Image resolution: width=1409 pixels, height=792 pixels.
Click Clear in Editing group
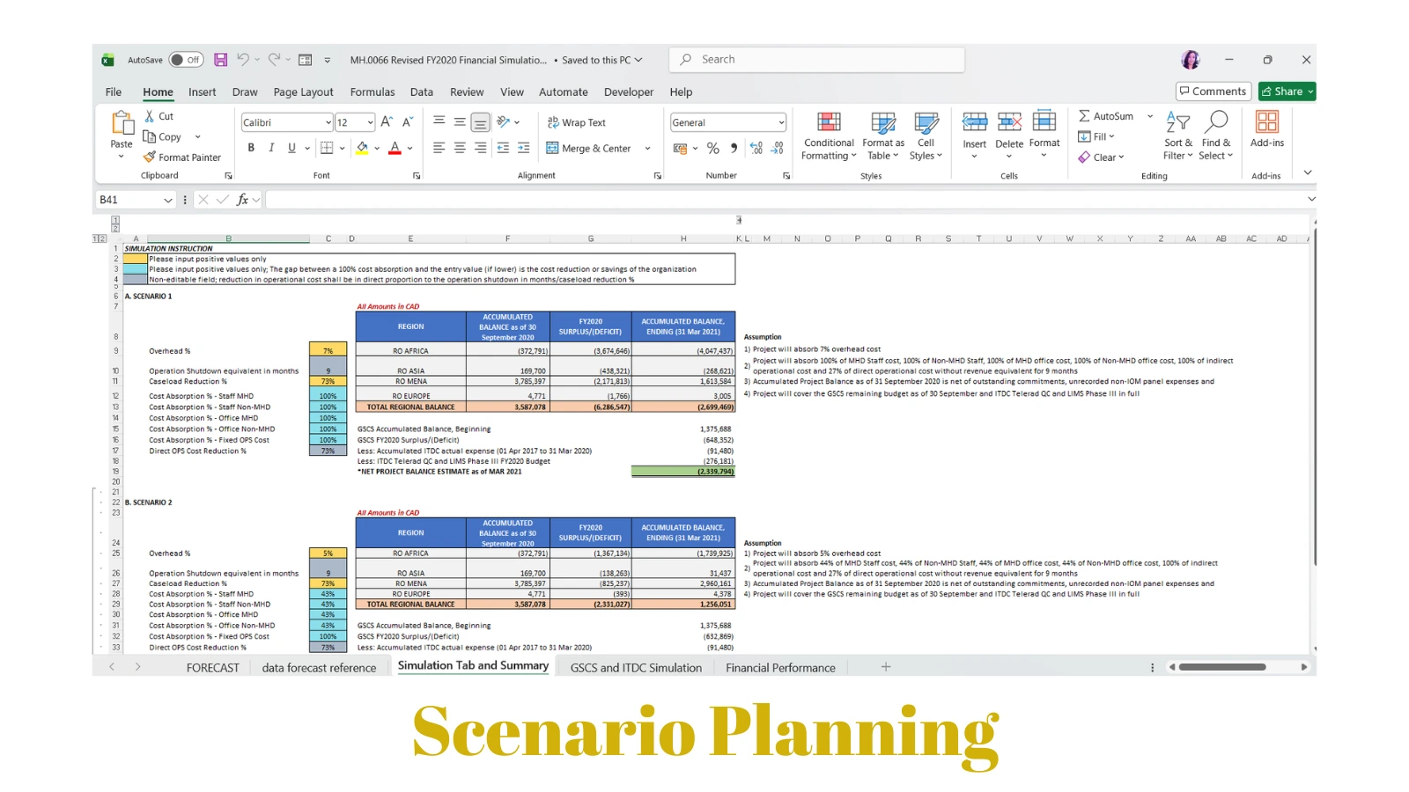click(1101, 158)
